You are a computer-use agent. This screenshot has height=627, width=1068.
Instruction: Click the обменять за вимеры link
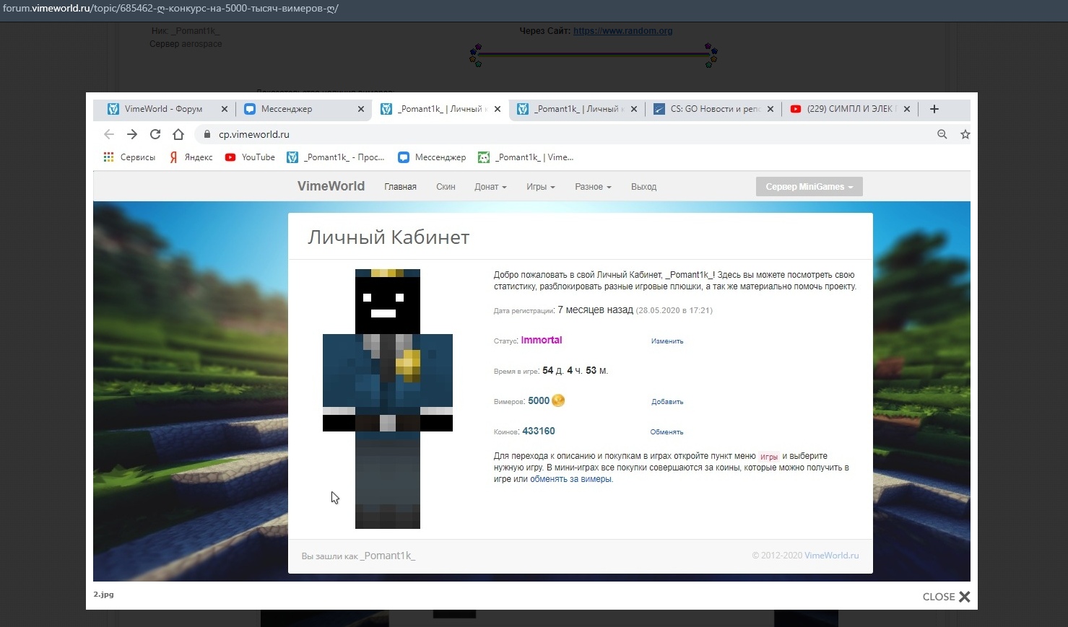571,479
